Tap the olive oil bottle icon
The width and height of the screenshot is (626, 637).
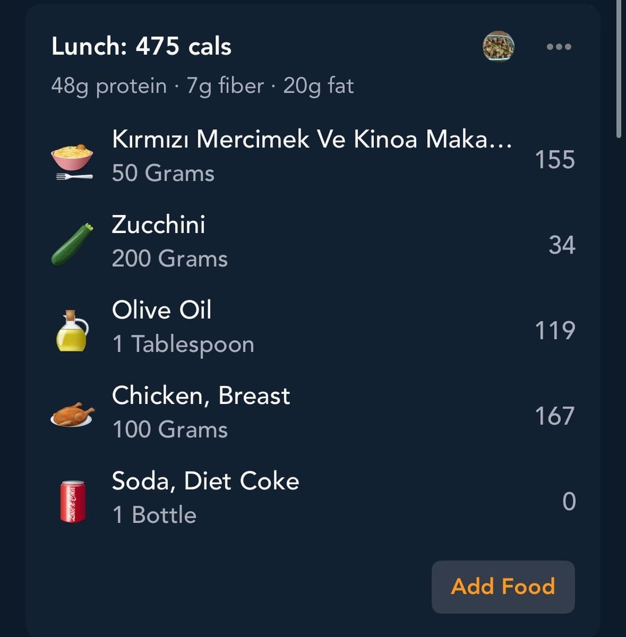pyautogui.click(x=72, y=330)
